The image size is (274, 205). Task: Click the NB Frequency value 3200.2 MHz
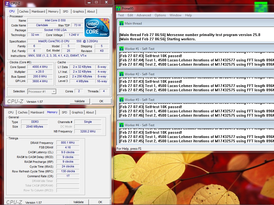[88, 131]
